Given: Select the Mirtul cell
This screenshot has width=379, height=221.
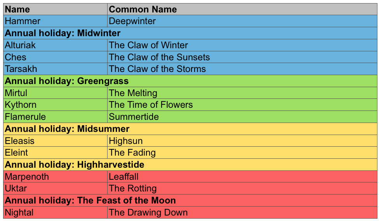Looking at the screenshot, I should coord(56,93).
